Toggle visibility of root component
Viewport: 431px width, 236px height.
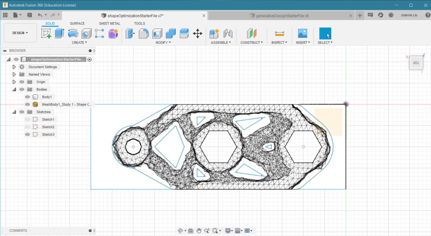tap(16, 59)
